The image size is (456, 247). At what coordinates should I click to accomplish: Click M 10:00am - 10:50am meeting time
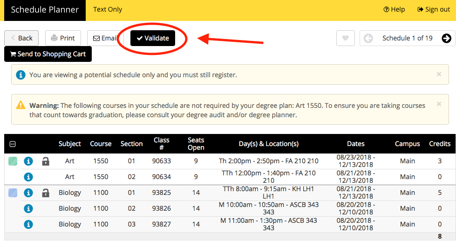pyautogui.click(x=268, y=208)
